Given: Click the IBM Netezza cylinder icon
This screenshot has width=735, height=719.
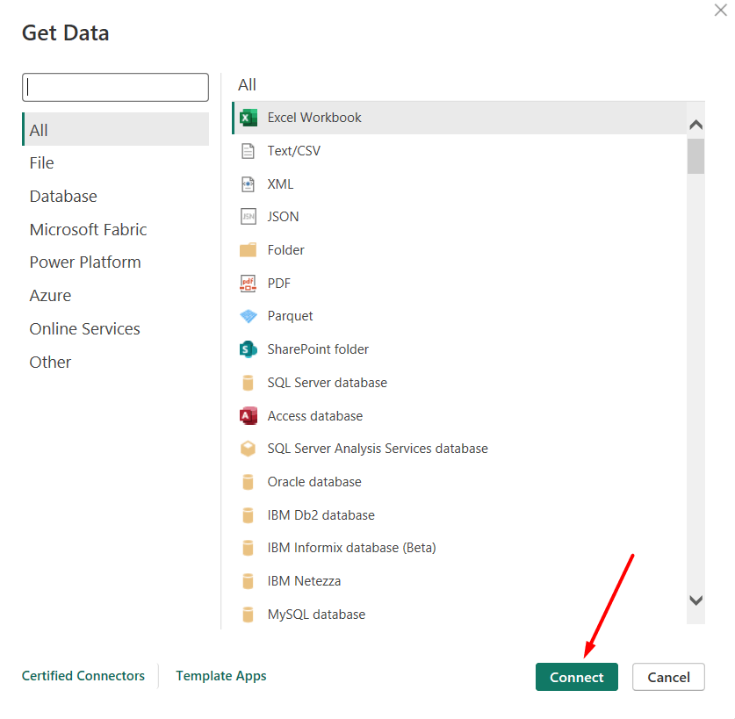Looking at the screenshot, I should [248, 581].
